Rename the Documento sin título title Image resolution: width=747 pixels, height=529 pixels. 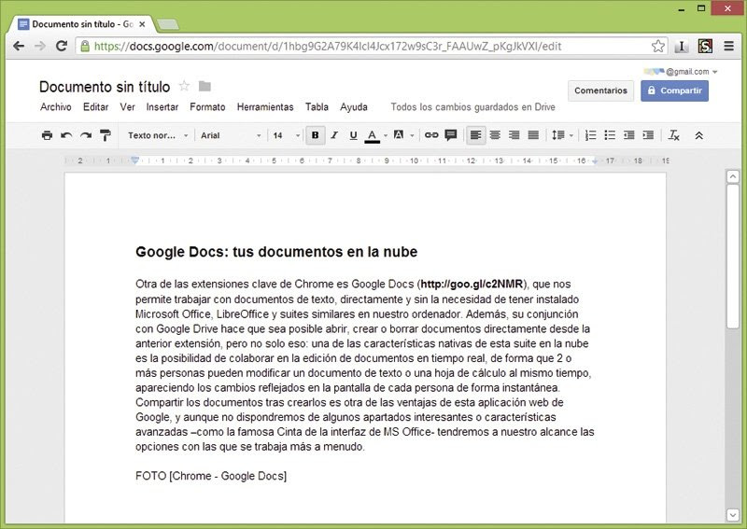click(105, 87)
